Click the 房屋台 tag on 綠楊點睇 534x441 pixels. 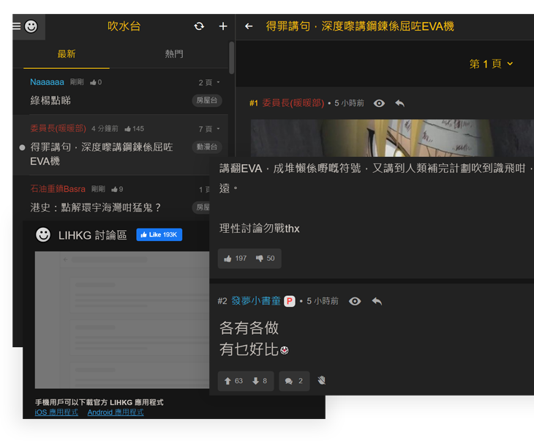pyautogui.click(x=207, y=100)
